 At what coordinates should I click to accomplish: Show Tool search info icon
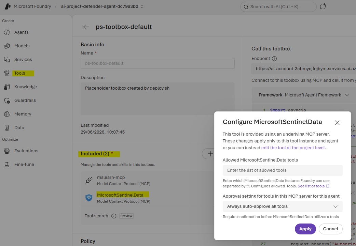pos(114,216)
